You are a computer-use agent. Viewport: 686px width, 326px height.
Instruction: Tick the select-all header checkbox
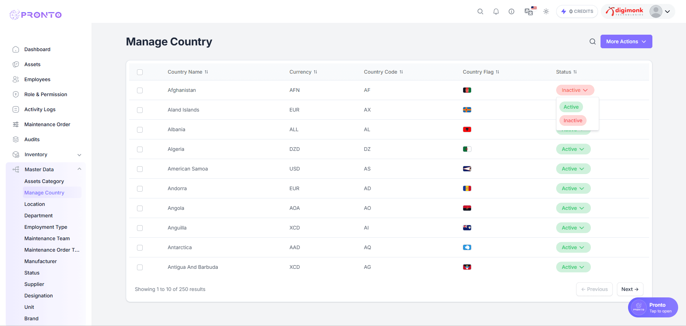point(140,72)
